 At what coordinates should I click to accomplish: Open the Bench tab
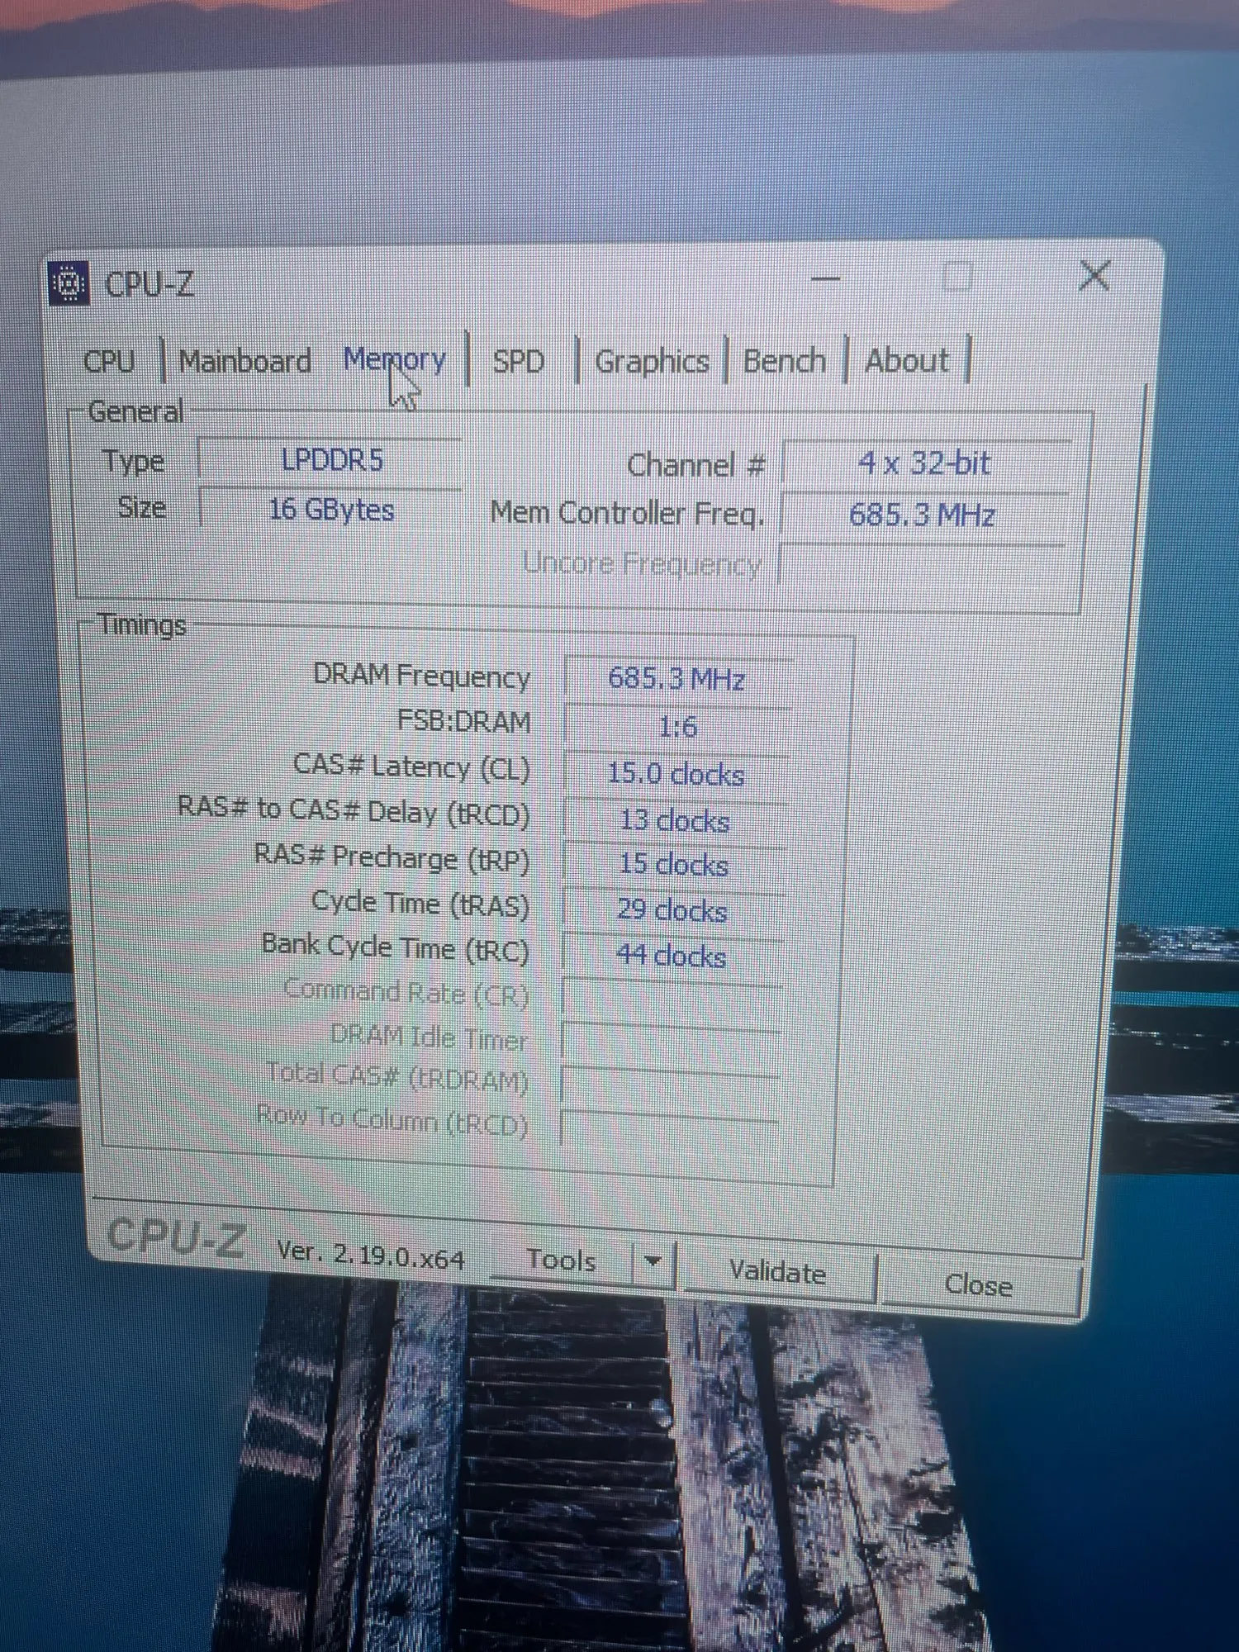coord(784,361)
